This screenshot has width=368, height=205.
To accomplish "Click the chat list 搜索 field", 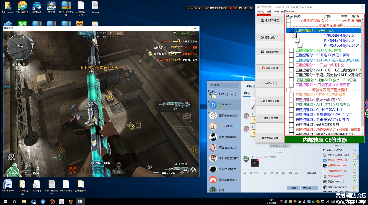I will pos(224,85).
